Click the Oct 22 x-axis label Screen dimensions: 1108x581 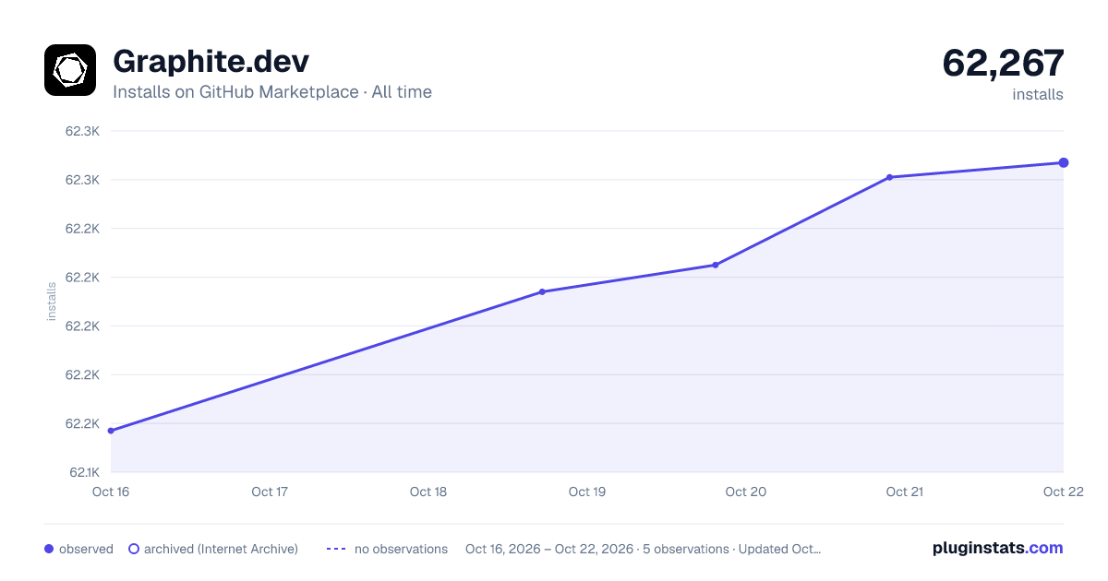coord(1062,492)
